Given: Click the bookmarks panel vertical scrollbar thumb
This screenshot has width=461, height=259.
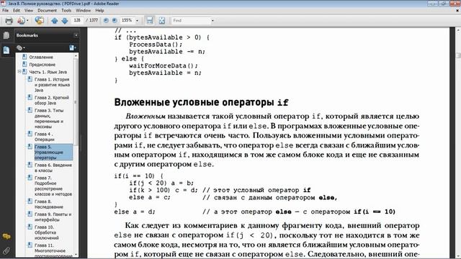Looking at the screenshot, I should pyautogui.click(x=76, y=101).
